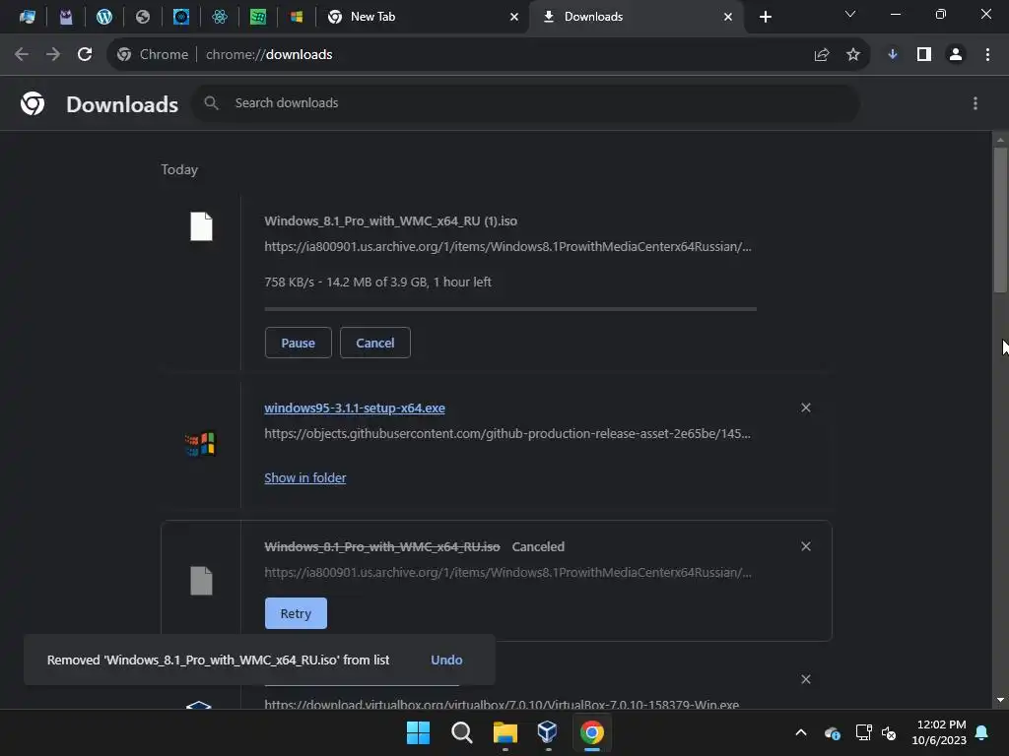Click the scrollbar down arrow
The height and width of the screenshot is (756, 1009).
(x=1000, y=700)
